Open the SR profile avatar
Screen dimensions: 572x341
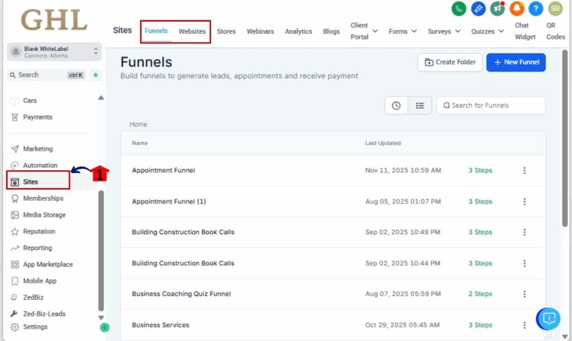point(555,9)
